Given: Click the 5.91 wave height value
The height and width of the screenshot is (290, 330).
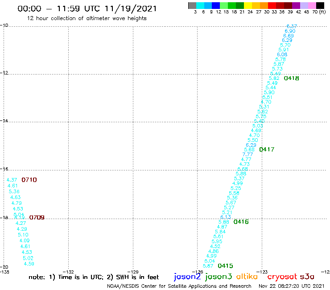Looking at the screenshot, I should [x=284, y=50].
